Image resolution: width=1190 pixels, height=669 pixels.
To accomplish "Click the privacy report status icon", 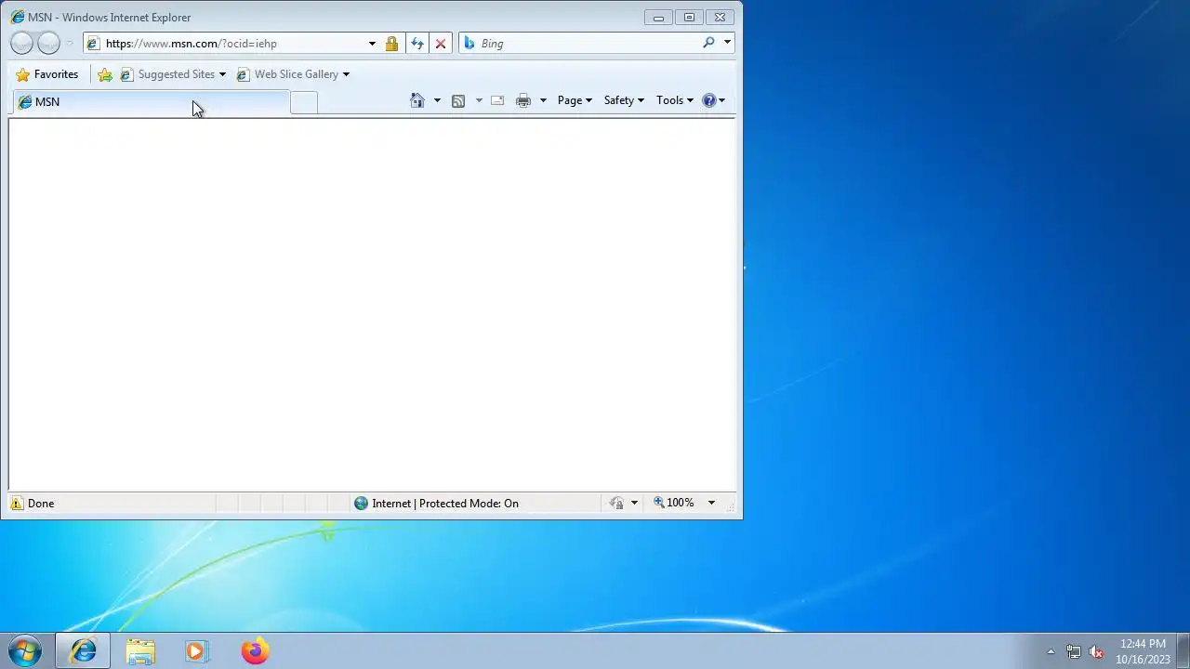I will click(616, 503).
